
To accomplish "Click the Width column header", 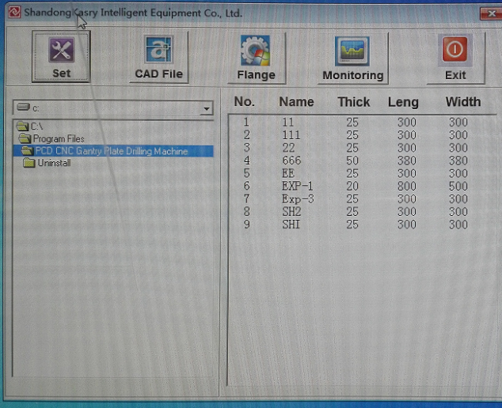I will pos(463,102).
